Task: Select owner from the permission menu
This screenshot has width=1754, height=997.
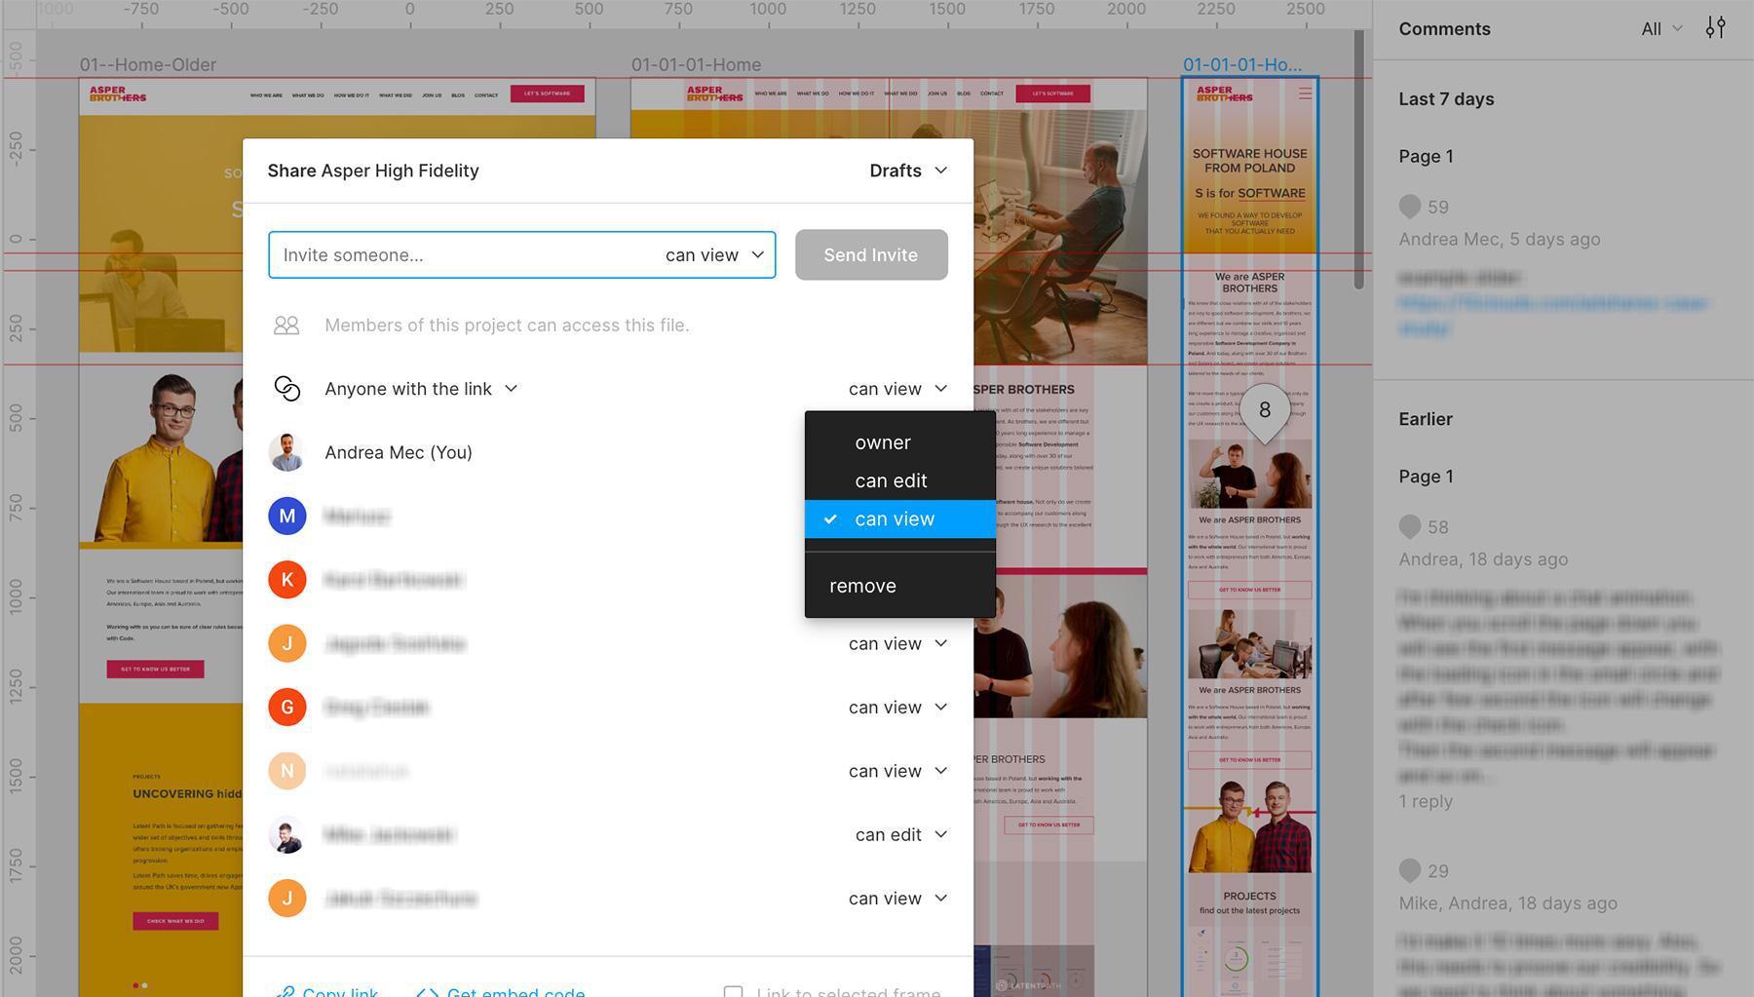Action: pos(882,441)
